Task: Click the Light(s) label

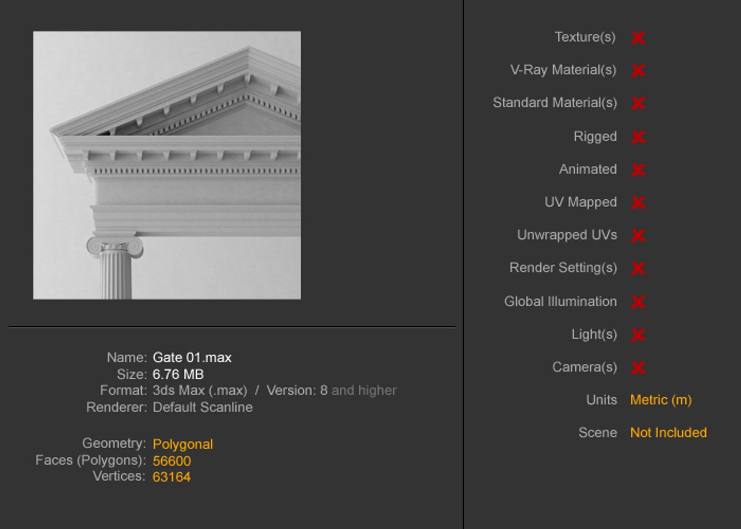Action: point(594,334)
